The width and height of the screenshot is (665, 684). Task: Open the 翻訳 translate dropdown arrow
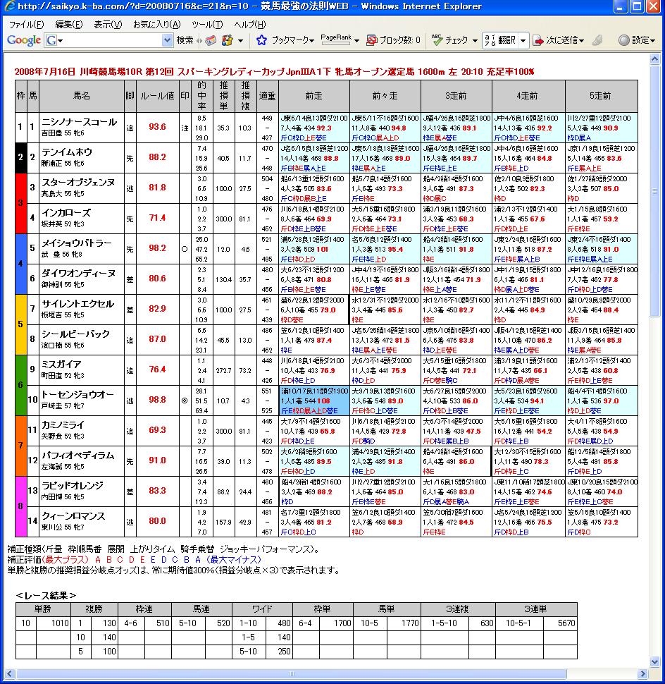523,40
